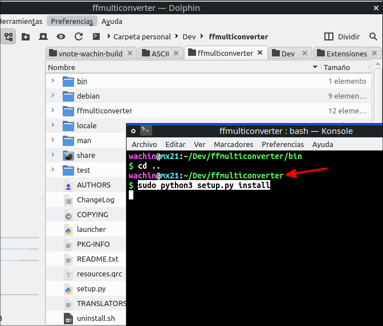This screenshot has height=326, width=383.
Task: Select the locale folder icon
Action: 68,126
